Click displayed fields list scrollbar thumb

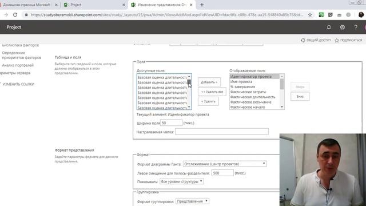(x=282, y=84)
